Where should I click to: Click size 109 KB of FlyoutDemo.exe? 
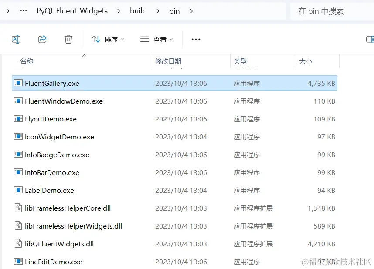pyautogui.click(x=324, y=119)
